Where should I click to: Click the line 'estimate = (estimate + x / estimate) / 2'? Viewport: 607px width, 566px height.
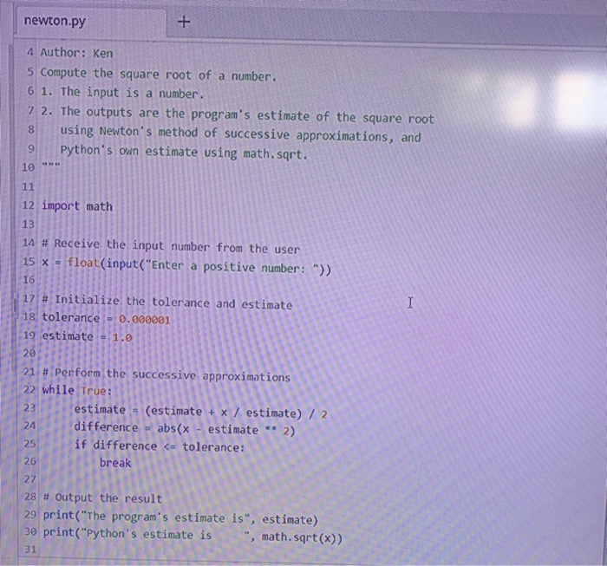(x=200, y=412)
